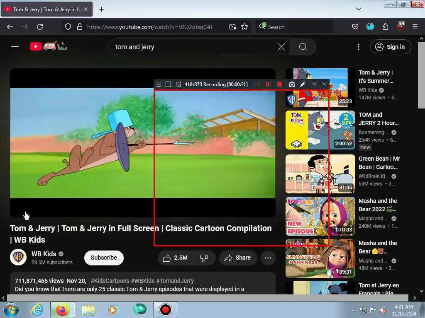
Task: Open the Pocket save icon
Action: (355, 27)
